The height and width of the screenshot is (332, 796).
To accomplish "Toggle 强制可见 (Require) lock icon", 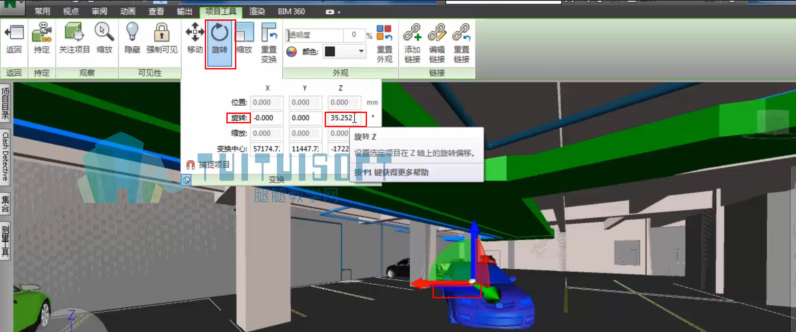I will tap(162, 39).
